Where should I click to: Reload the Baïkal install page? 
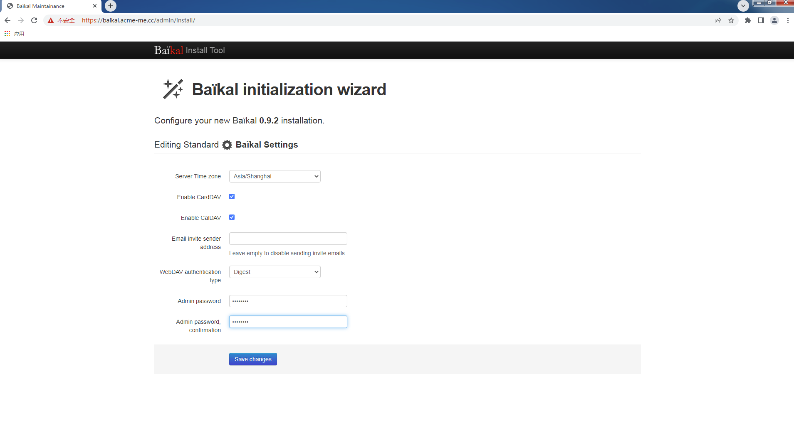35,20
